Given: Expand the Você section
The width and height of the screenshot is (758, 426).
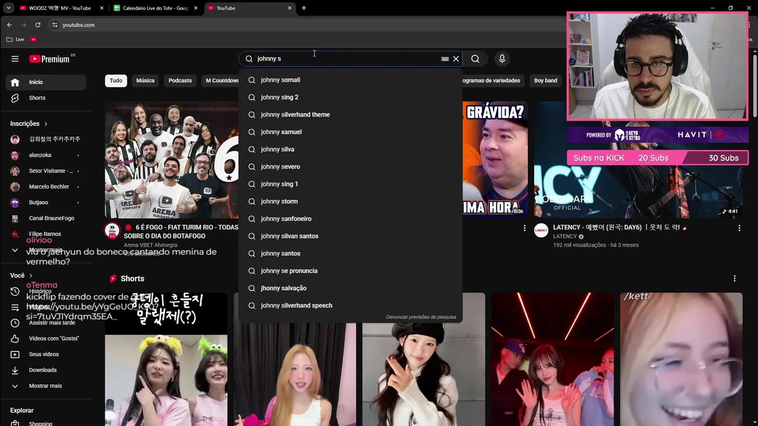Looking at the screenshot, I should coord(21,275).
